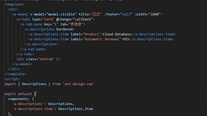Image resolution: width=207 pixels, height=116 pixels.
Task: Click the type="card" attribute
Action: click(x=43, y=19)
